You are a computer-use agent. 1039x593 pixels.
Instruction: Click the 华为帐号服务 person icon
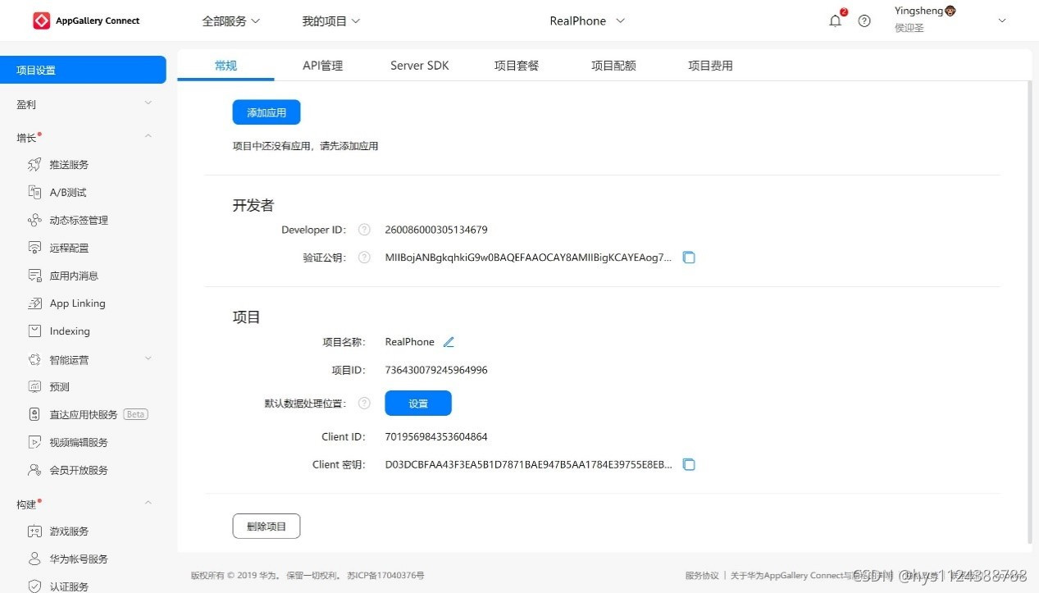(34, 559)
